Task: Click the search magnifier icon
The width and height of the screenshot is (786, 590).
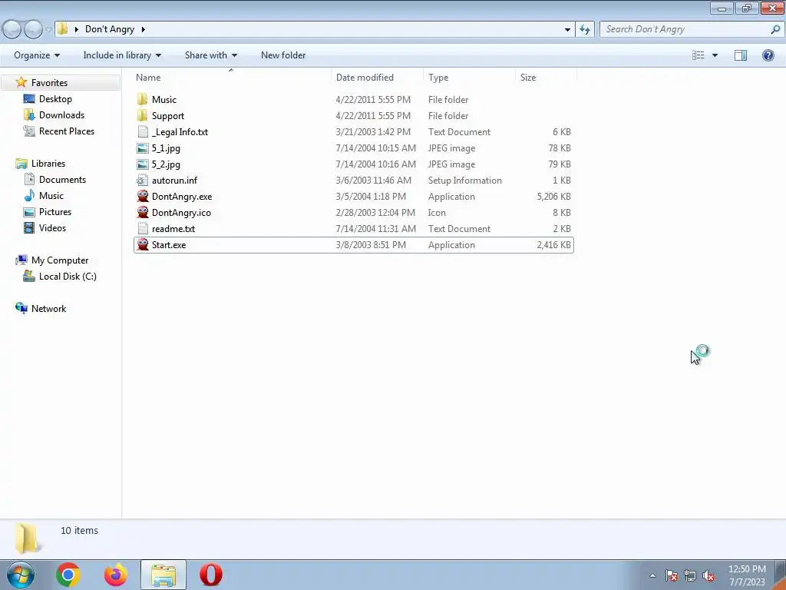Action: point(775,29)
